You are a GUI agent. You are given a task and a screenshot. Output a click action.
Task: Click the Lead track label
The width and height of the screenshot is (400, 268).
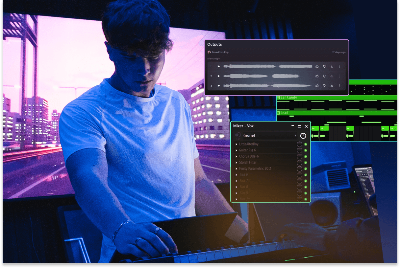point(285,113)
